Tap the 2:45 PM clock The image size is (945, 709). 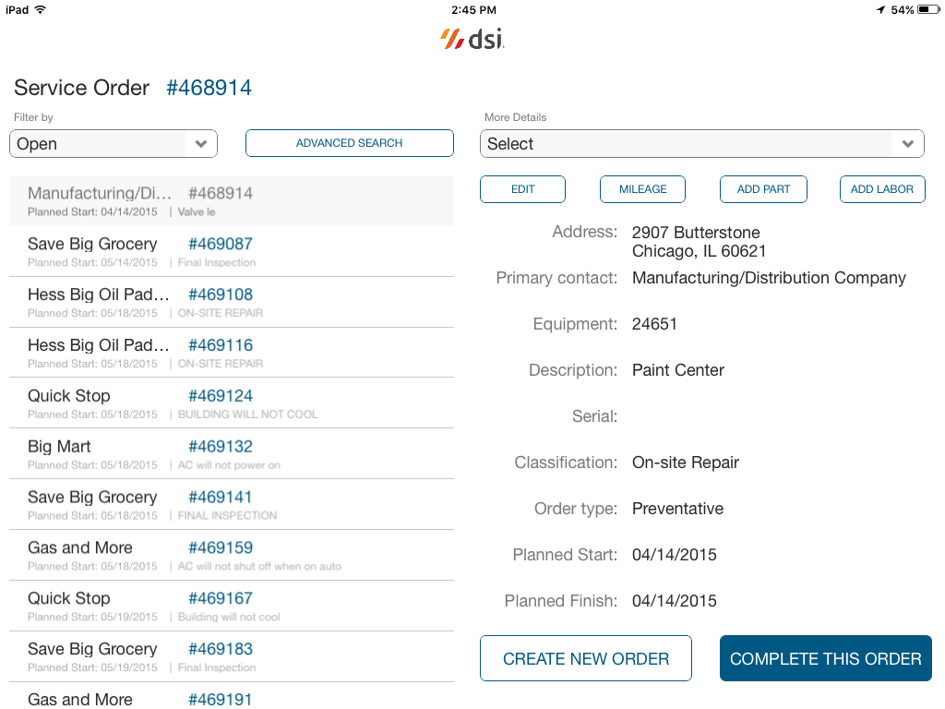[x=473, y=9]
